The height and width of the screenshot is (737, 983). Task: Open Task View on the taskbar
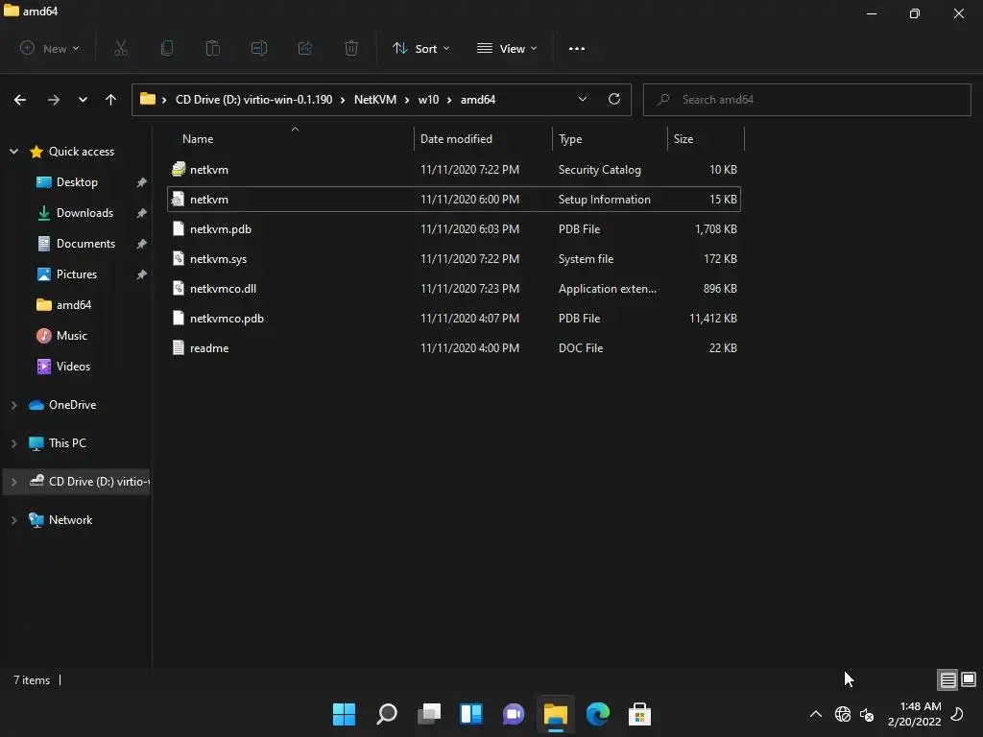point(429,714)
